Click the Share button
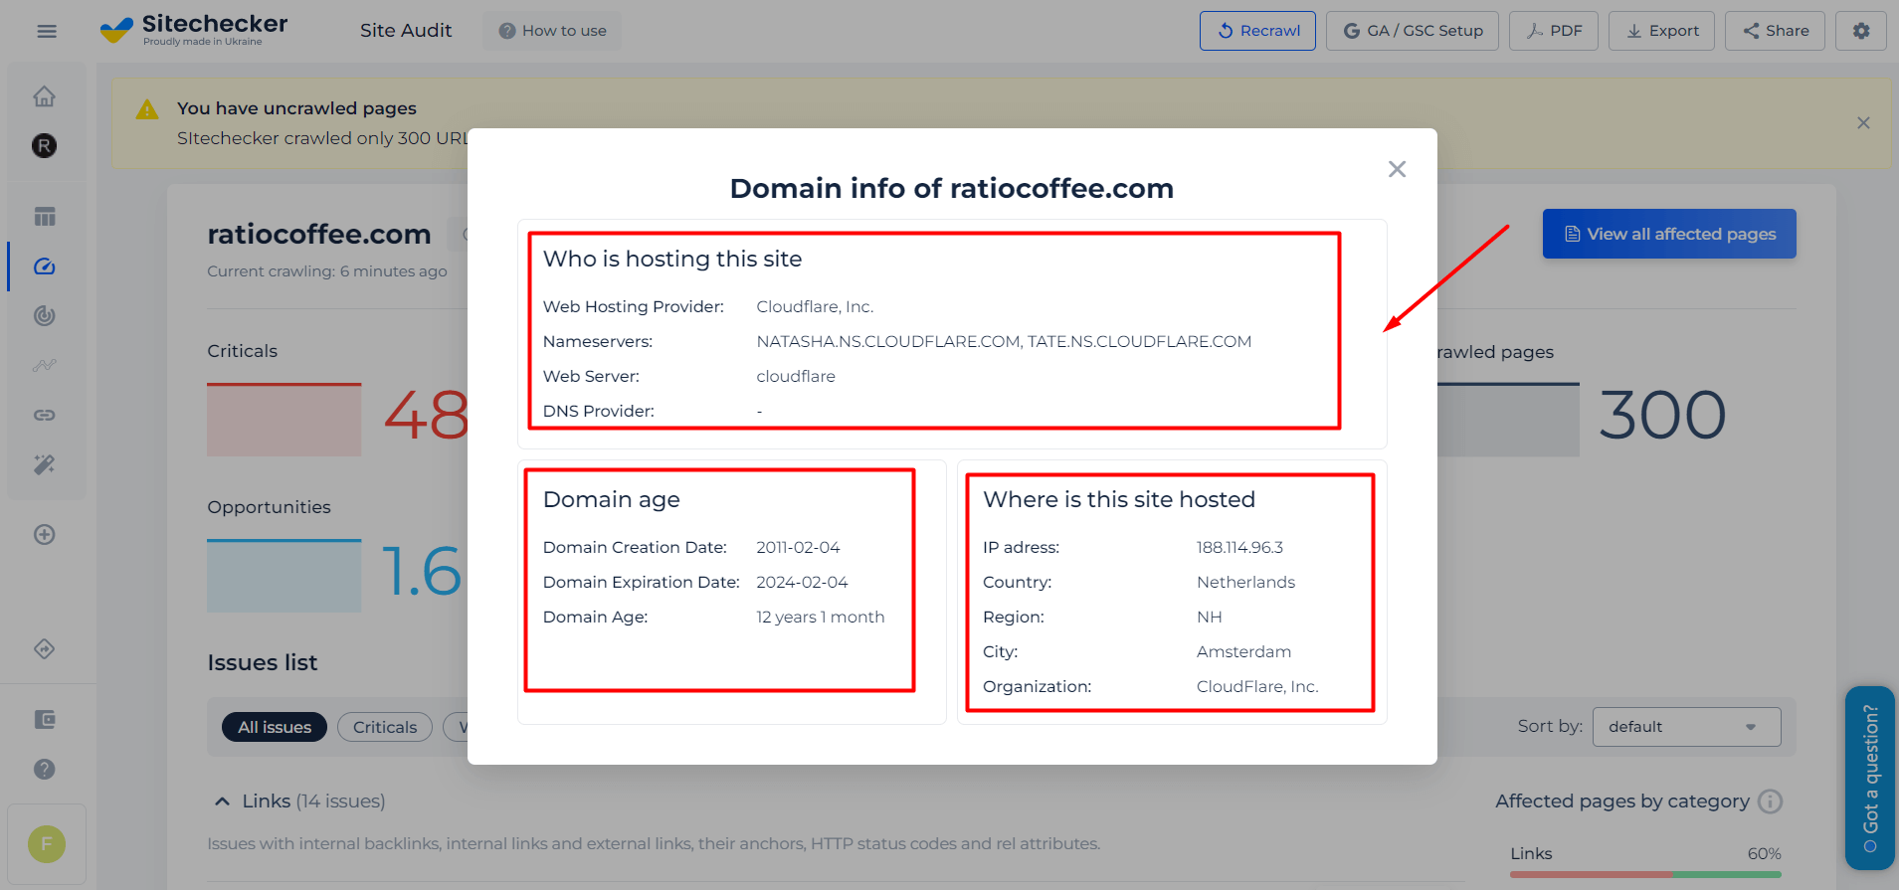This screenshot has width=1899, height=890. [1776, 31]
